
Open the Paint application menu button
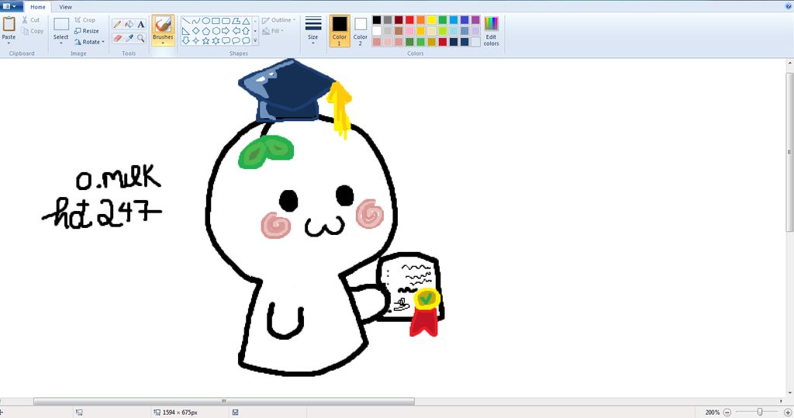[x=10, y=6]
